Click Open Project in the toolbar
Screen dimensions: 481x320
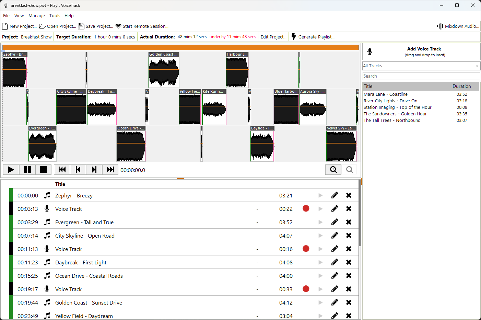click(58, 26)
